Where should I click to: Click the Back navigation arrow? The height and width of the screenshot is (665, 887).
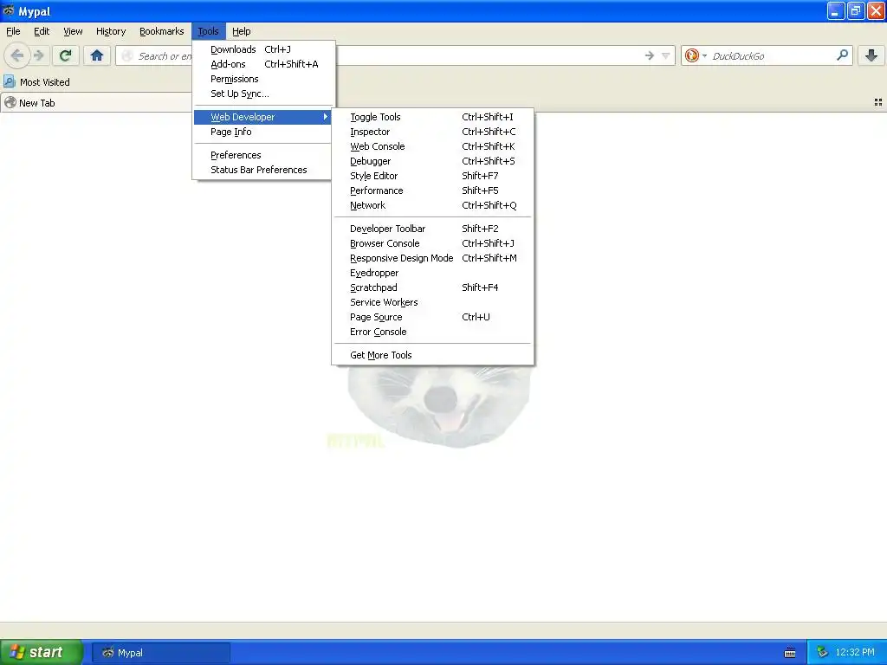17,55
